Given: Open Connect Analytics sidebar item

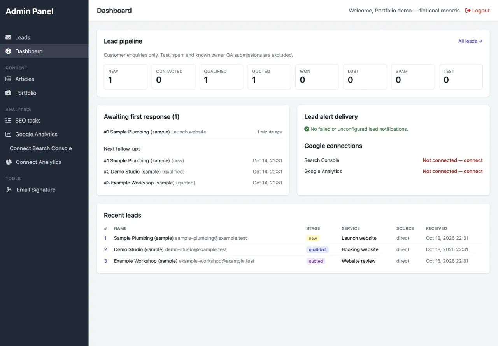Looking at the screenshot, I should tap(44, 162).
